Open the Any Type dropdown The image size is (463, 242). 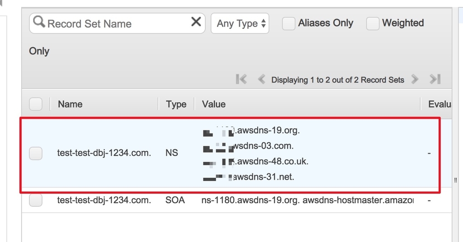[240, 23]
